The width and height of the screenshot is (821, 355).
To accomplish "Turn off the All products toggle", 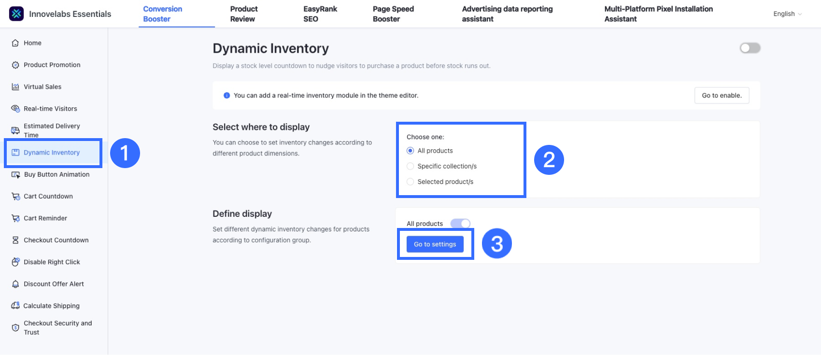I will click(460, 223).
